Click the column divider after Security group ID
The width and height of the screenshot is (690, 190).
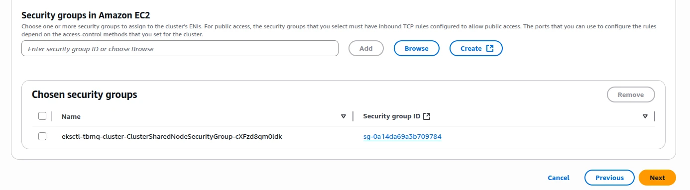[654, 116]
